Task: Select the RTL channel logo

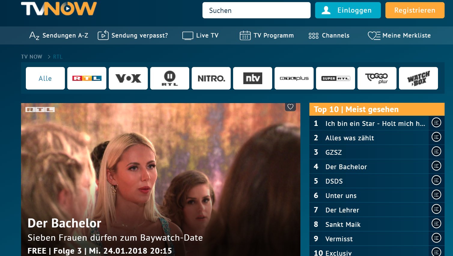Action: (x=87, y=78)
